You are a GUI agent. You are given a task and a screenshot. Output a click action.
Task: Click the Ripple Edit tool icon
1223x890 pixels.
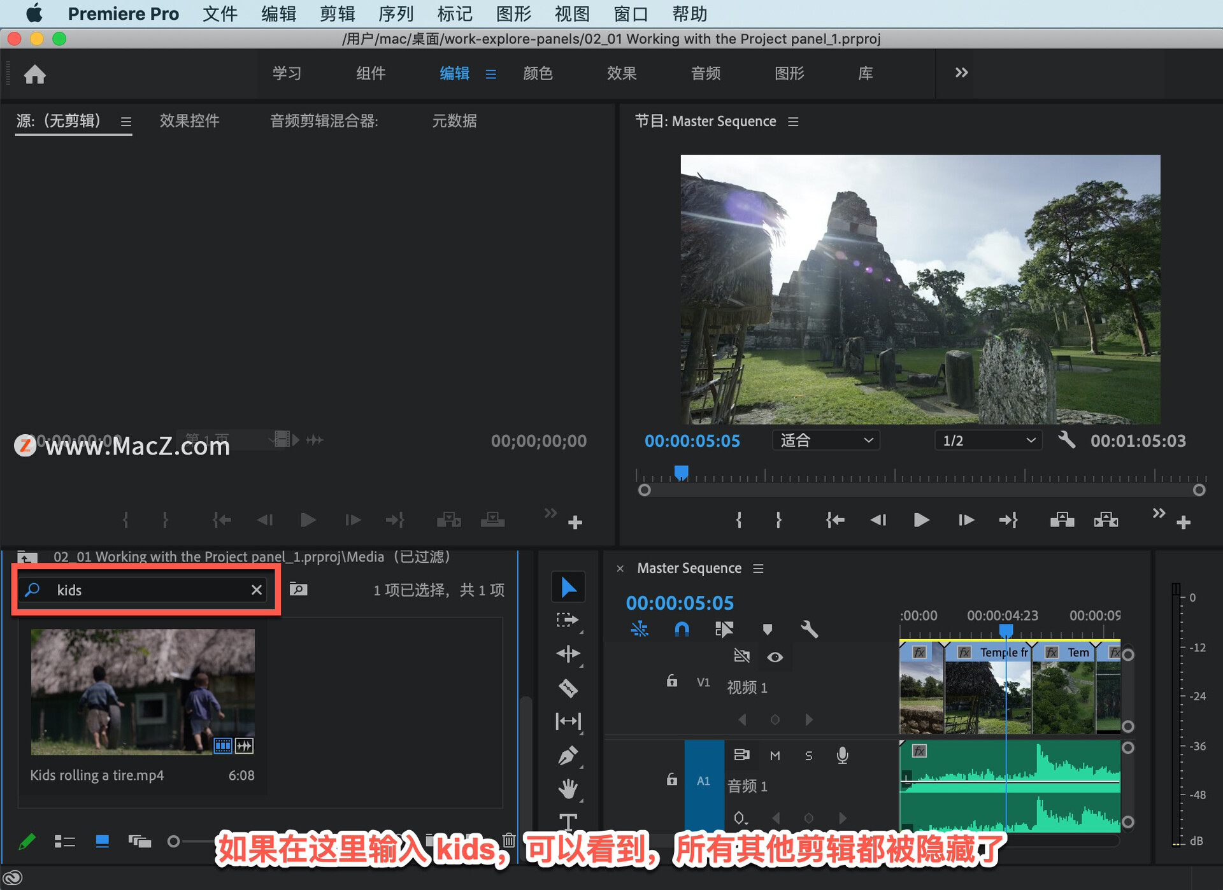pyautogui.click(x=568, y=654)
